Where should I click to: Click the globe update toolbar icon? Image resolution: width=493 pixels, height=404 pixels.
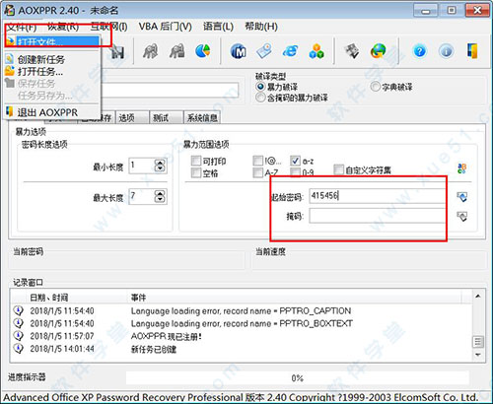[379, 51]
